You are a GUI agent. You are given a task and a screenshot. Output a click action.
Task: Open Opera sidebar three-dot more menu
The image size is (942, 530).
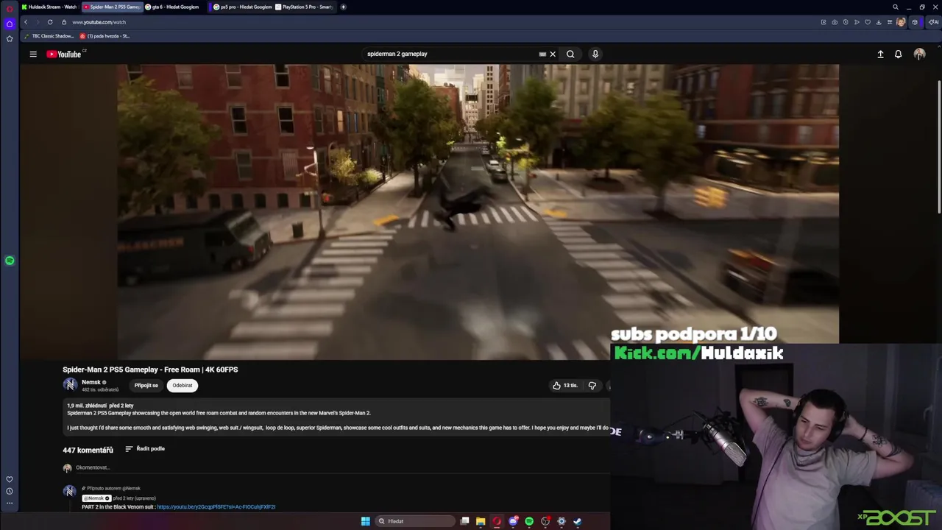pyautogui.click(x=10, y=503)
